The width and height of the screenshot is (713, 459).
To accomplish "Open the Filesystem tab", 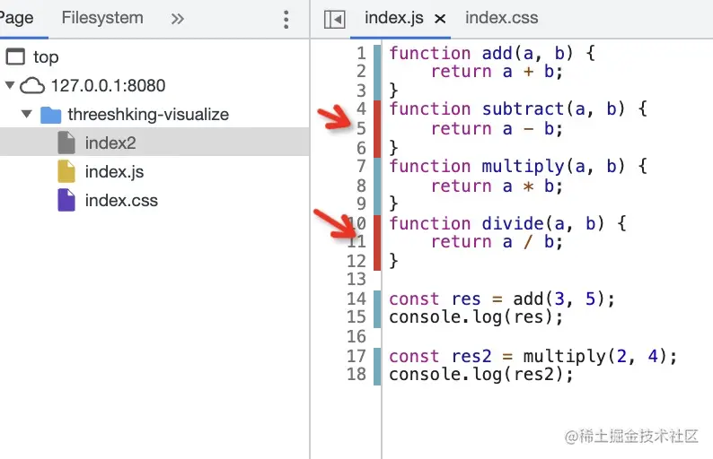I will click(x=102, y=18).
